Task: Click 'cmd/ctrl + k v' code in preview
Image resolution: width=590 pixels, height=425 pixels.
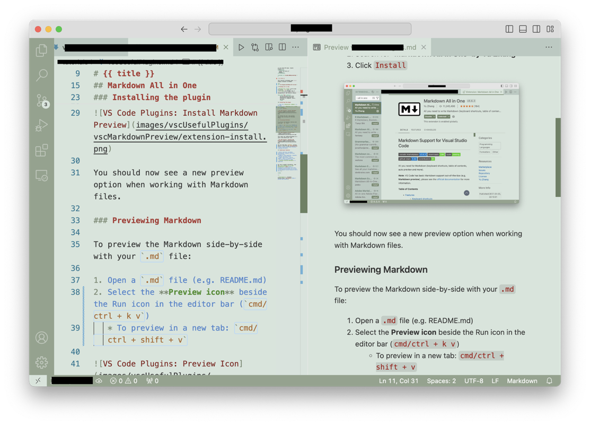Action: (425, 344)
